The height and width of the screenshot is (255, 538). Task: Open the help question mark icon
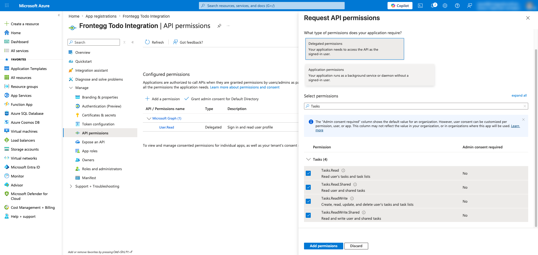pos(457,6)
